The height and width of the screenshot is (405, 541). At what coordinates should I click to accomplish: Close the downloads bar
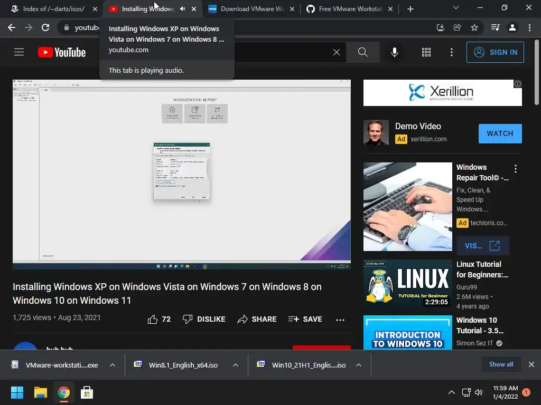tap(531, 364)
